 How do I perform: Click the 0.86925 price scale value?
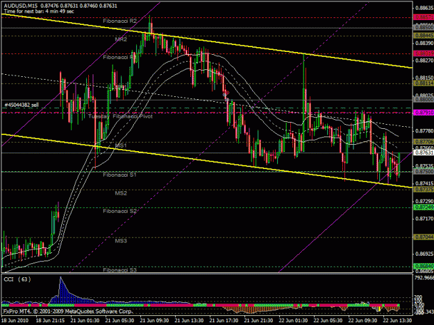point(424,254)
